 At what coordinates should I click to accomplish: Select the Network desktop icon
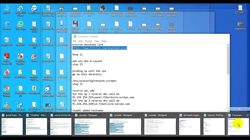coord(7,26)
